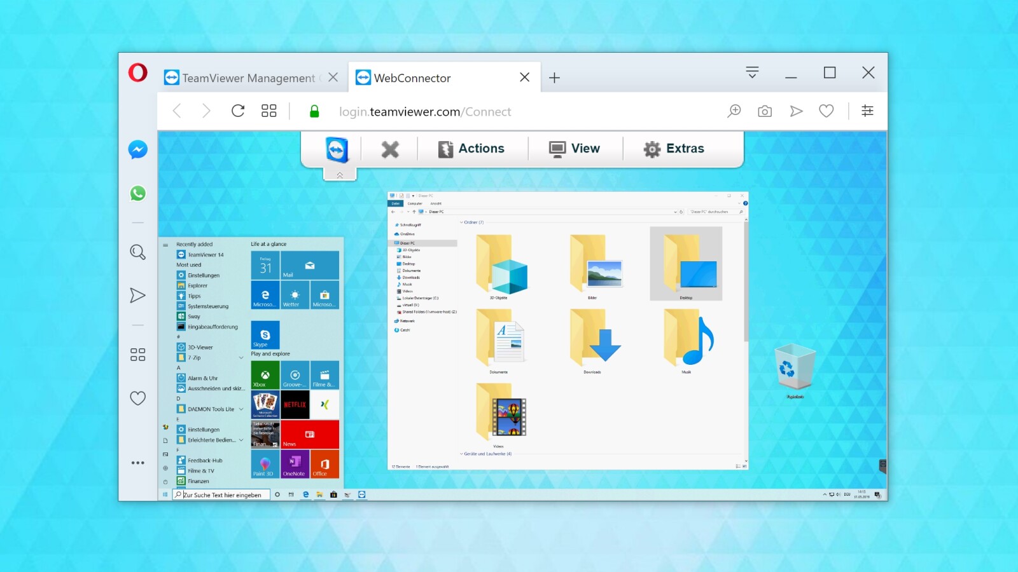Open the Extras menu
1018x572 pixels.
[674, 149]
